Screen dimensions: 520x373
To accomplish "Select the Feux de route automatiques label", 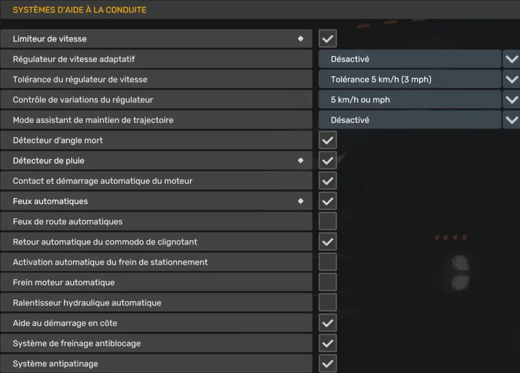I will coord(68,222).
